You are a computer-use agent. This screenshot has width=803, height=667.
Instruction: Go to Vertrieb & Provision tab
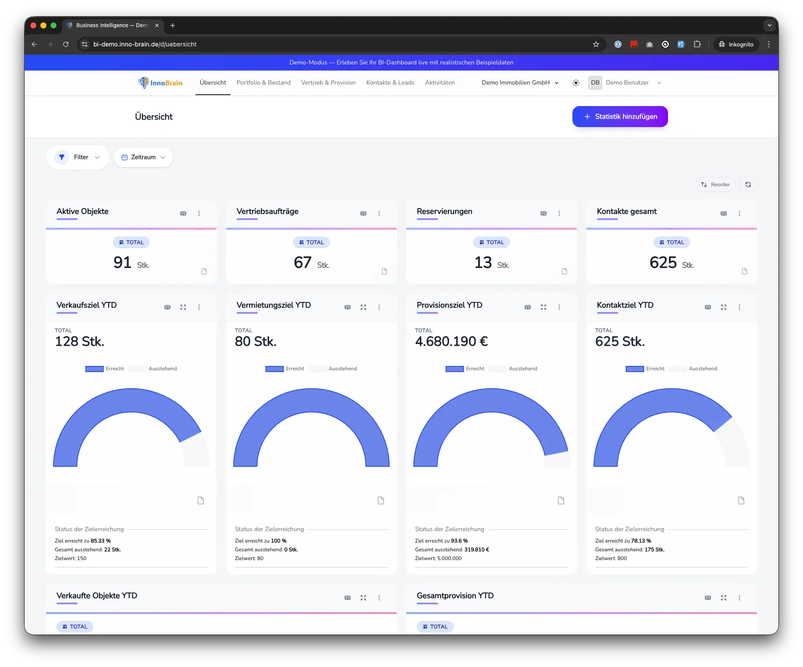(x=328, y=83)
